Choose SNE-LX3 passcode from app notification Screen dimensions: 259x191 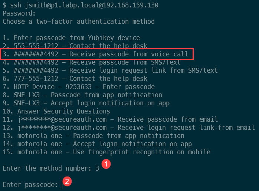pos(82,95)
